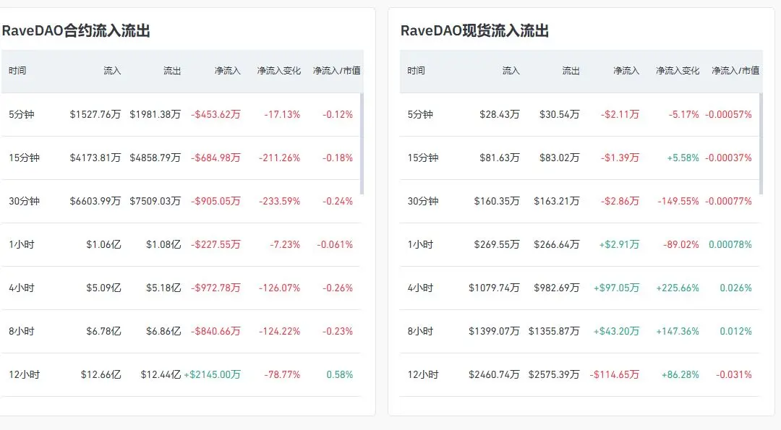Screen dimensions: 781x430
Task: Select 1小时 row in 现货 table
Action: coord(580,244)
